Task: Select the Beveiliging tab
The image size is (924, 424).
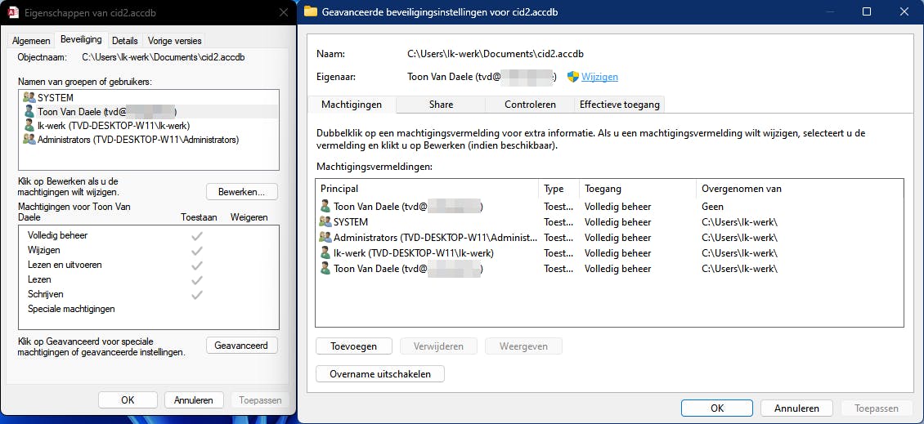Action: [81, 39]
